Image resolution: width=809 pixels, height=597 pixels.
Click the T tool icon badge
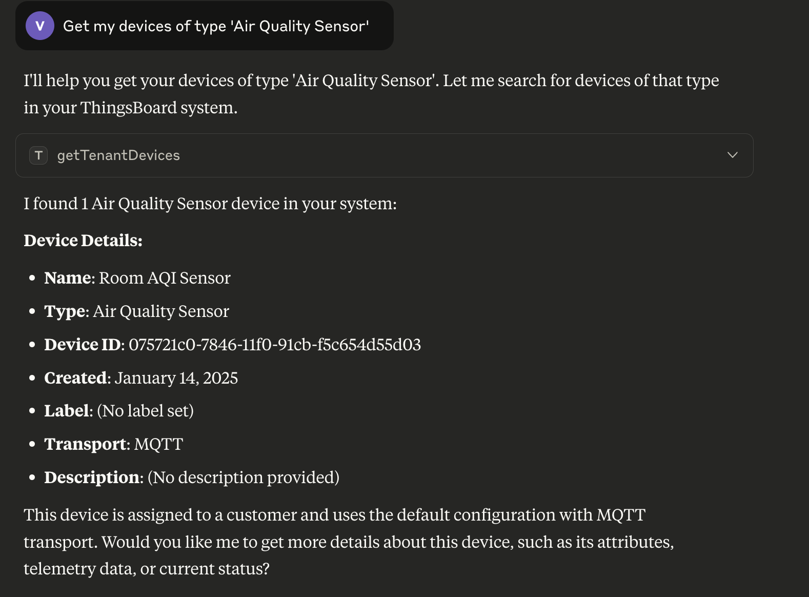pos(38,155)
